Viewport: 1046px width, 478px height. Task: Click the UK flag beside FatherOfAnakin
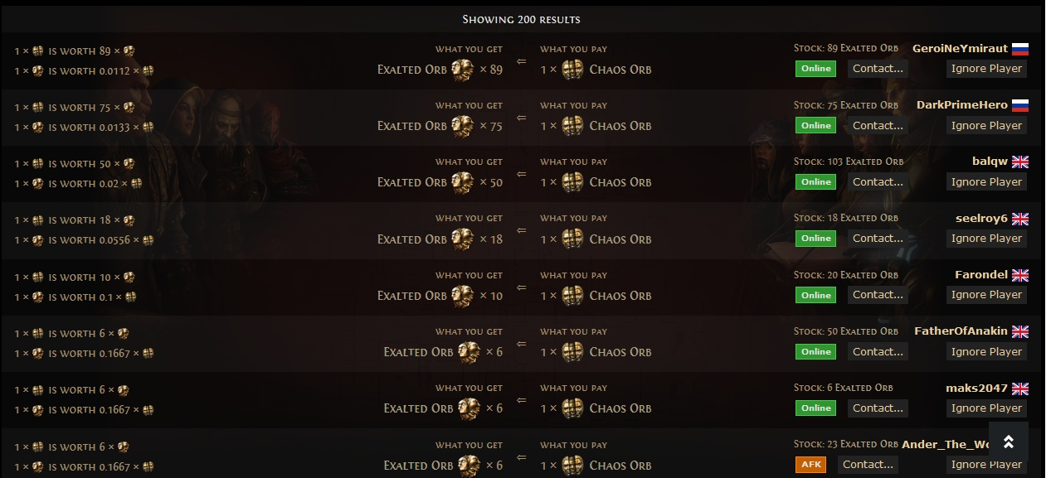click(1020, 331)
